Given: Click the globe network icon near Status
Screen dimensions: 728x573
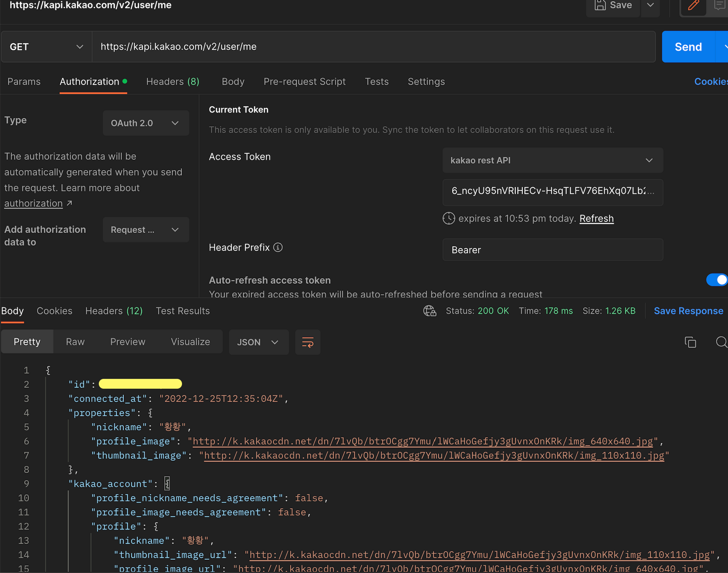Looking at the screenshot, I should click(430, 311).
